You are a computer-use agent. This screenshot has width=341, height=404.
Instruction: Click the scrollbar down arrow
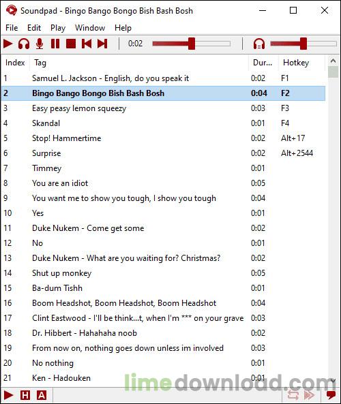(x=333, y=380)
